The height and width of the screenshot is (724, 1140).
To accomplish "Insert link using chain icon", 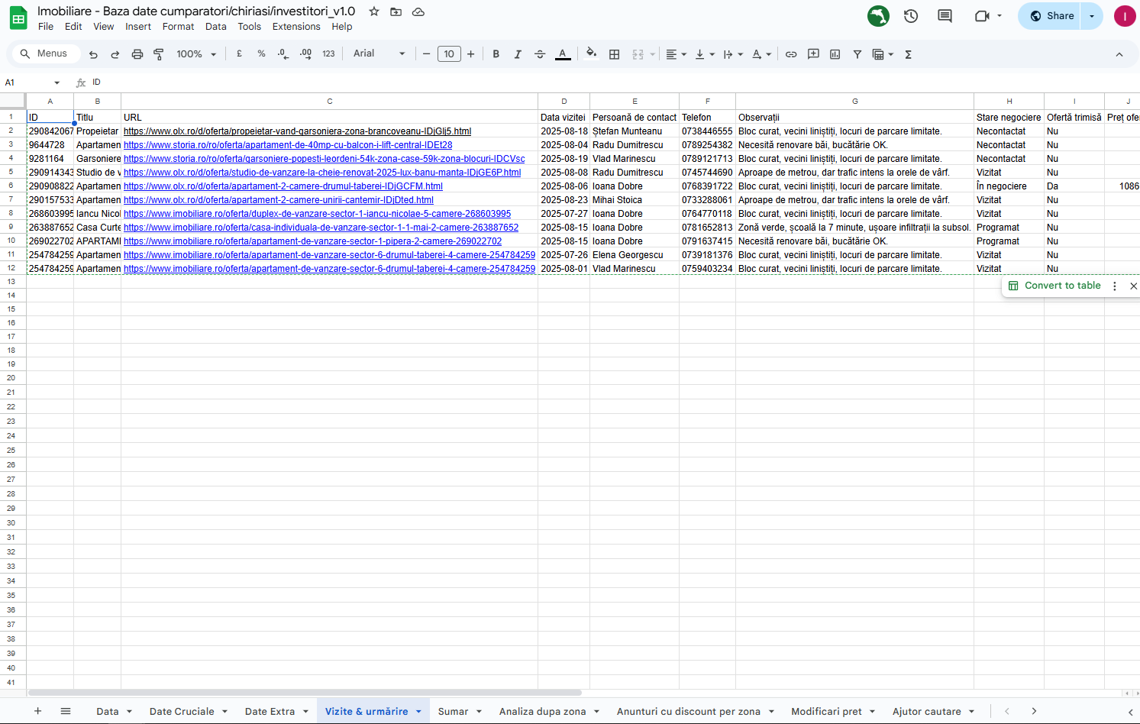I will point(791,54).
